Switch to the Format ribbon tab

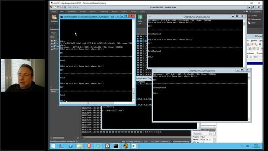[83, 12]
